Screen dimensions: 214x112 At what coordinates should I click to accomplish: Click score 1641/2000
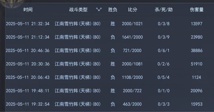coord(132,37)
